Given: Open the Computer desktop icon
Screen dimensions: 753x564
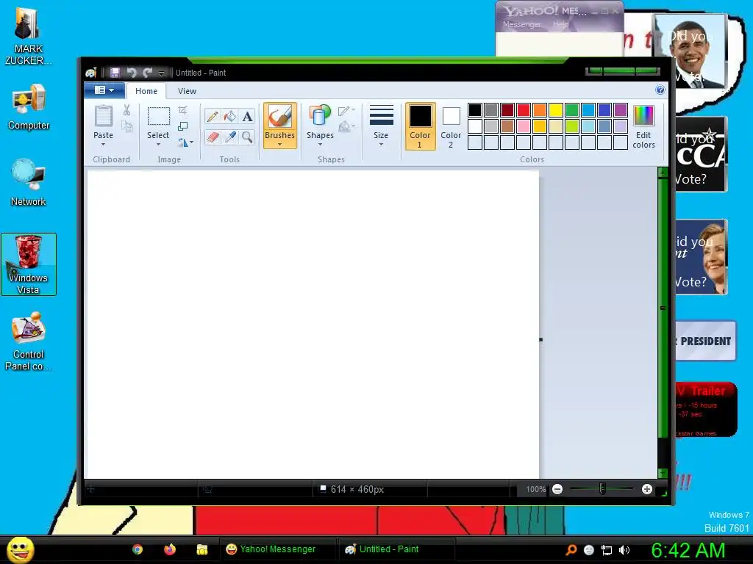Looking at the screenshot, I should point(29,107).
